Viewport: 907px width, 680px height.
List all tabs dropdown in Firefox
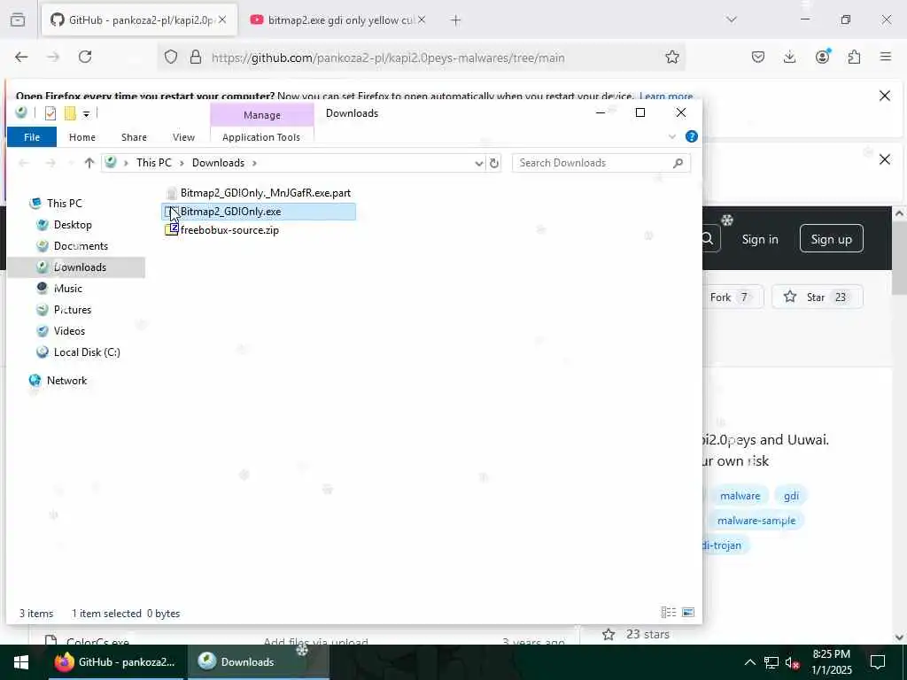(x=732, y=19)
